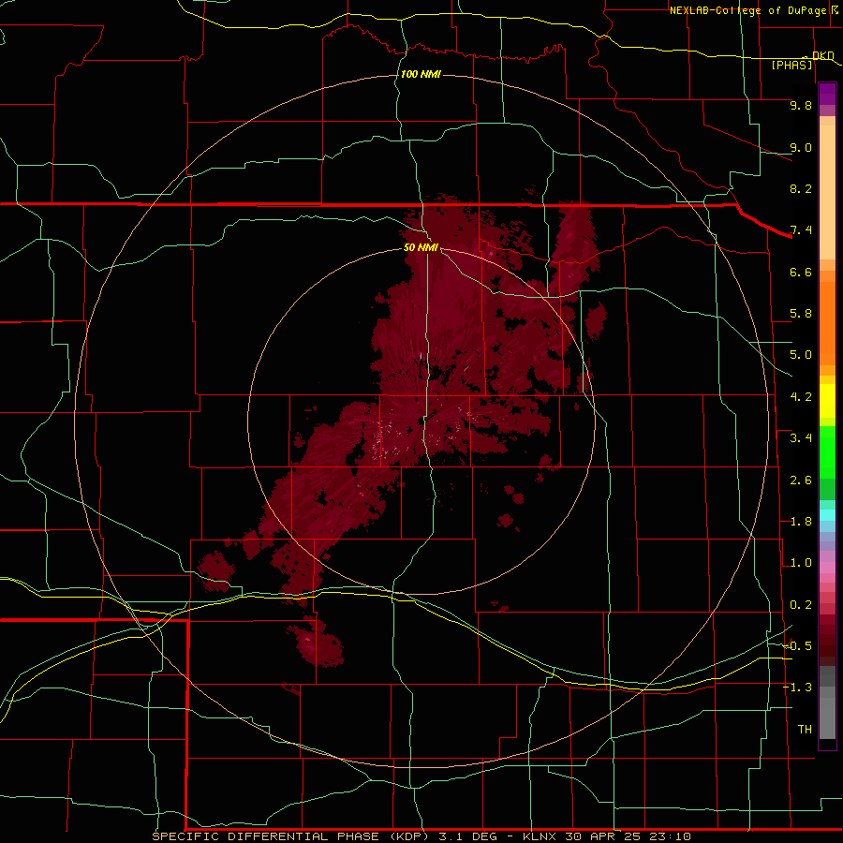Click the bright green colorbar segment
843x843 pixels.
[827, 451]
